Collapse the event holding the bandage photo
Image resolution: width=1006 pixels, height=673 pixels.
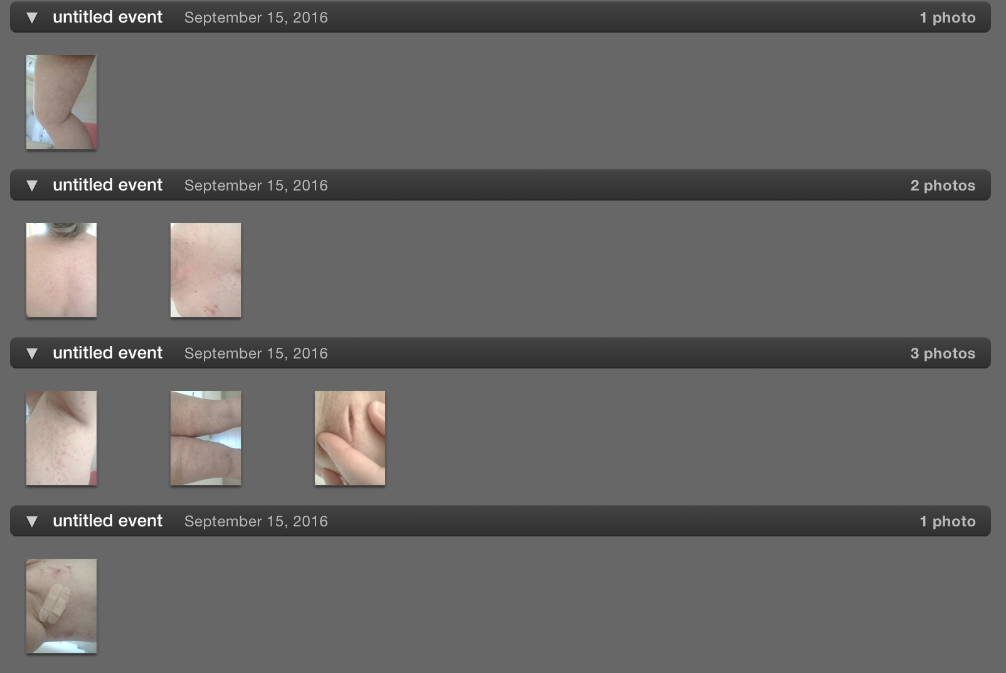point(32,521)
